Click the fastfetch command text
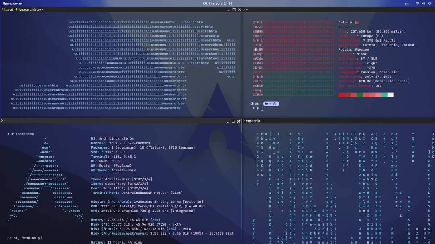This screenshot has width=435, height=244. (25, 134)
